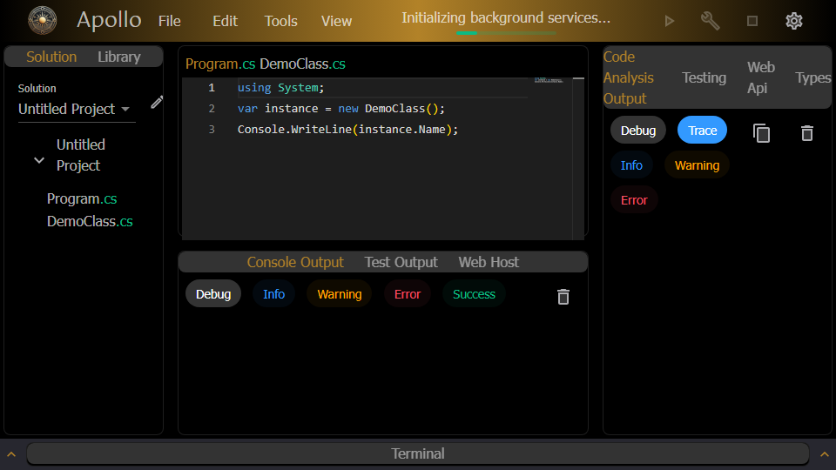This screenshot has height=470, width=836.
Task: Click the pencil edit solution icon
Action: [x=157, y=102]
